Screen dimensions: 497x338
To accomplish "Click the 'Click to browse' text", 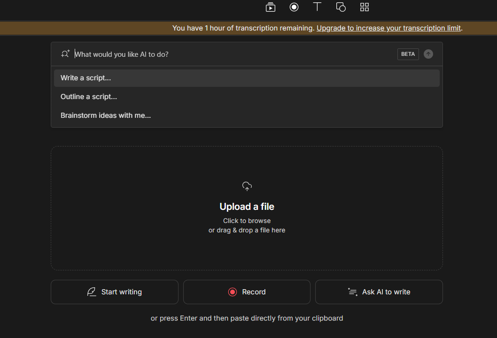I will [247, 221].
